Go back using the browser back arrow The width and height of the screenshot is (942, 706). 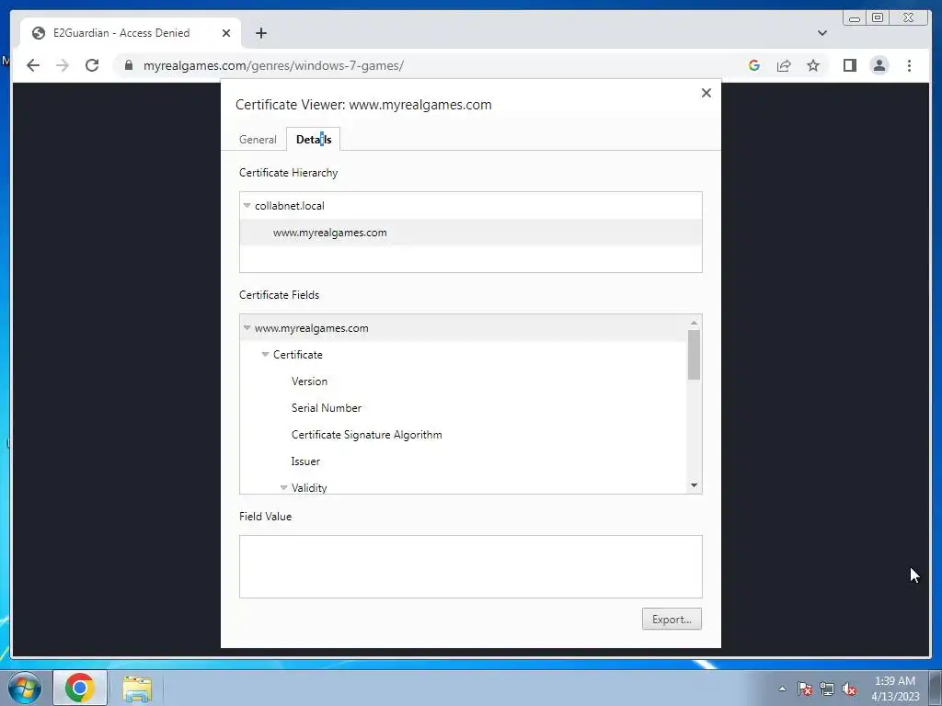(x=33, y=65)
